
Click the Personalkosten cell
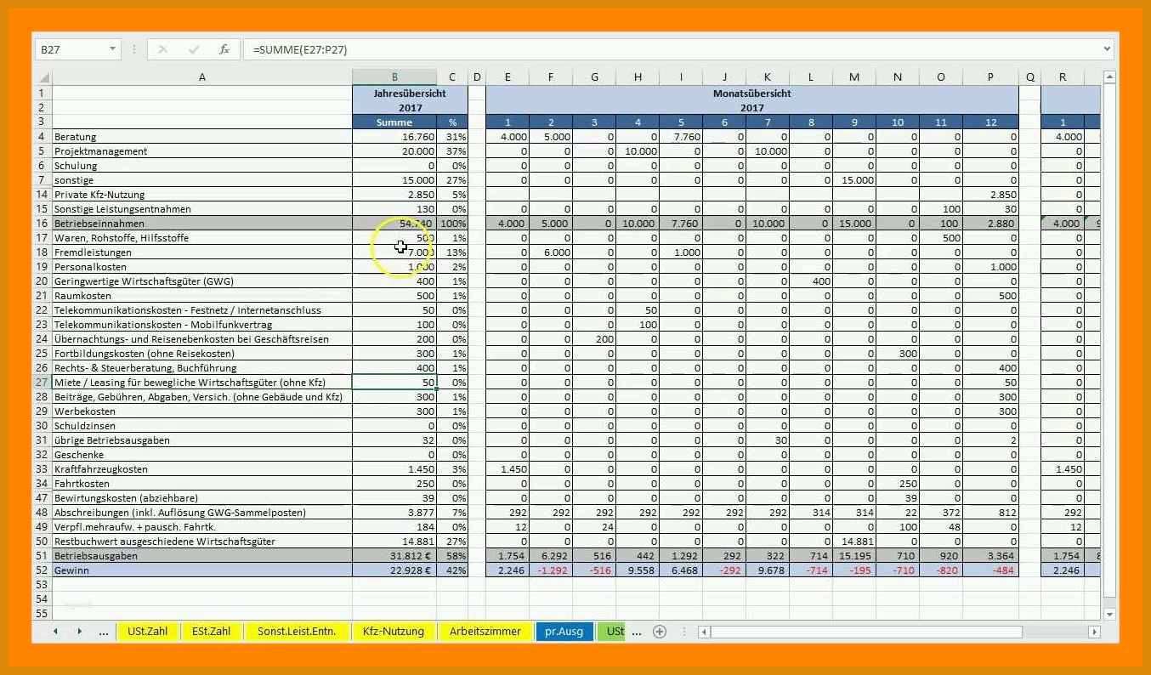(201, 267)
